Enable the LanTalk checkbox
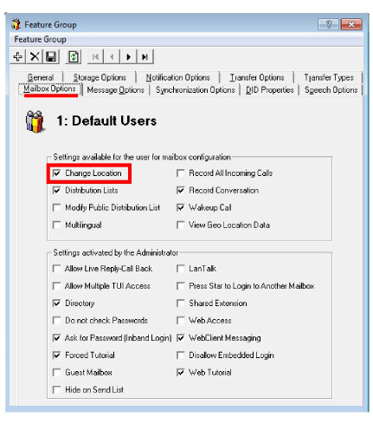373x424 pixels. [x=181, y=269]
